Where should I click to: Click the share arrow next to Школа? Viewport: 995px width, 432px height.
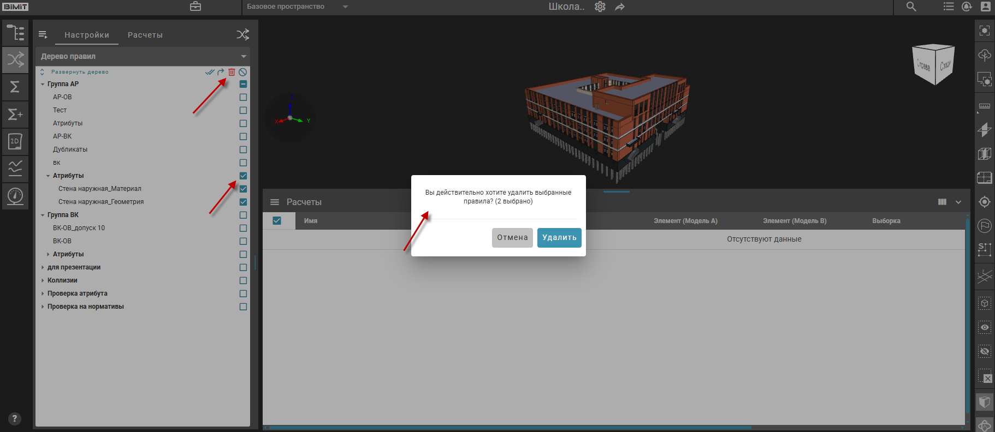[x=620, y=7]
